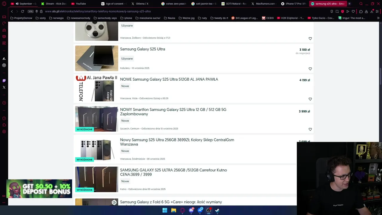The height and width of the screenshot is (215, 382).
Task: Open X sidebar icon
Action: pos(4,87)
